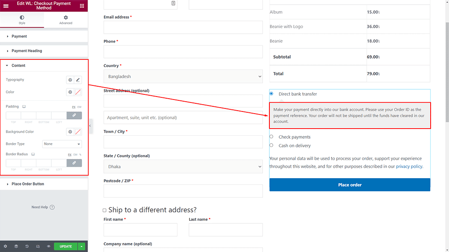The width and height of the screenshot is (449, 252).
Task: Open the widgets grid panel
Action: (x=82, y=6)
